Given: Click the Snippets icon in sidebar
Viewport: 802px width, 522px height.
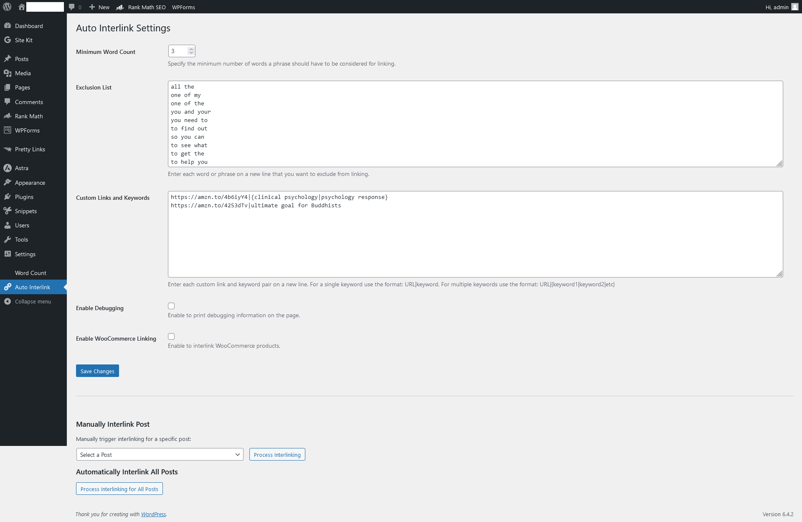Looking at the screenshot, I should pos(8,211).
